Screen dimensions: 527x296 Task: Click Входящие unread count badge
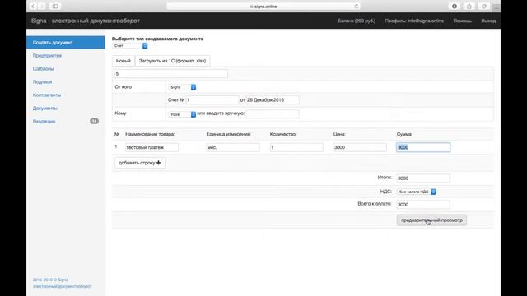[94, 121]
